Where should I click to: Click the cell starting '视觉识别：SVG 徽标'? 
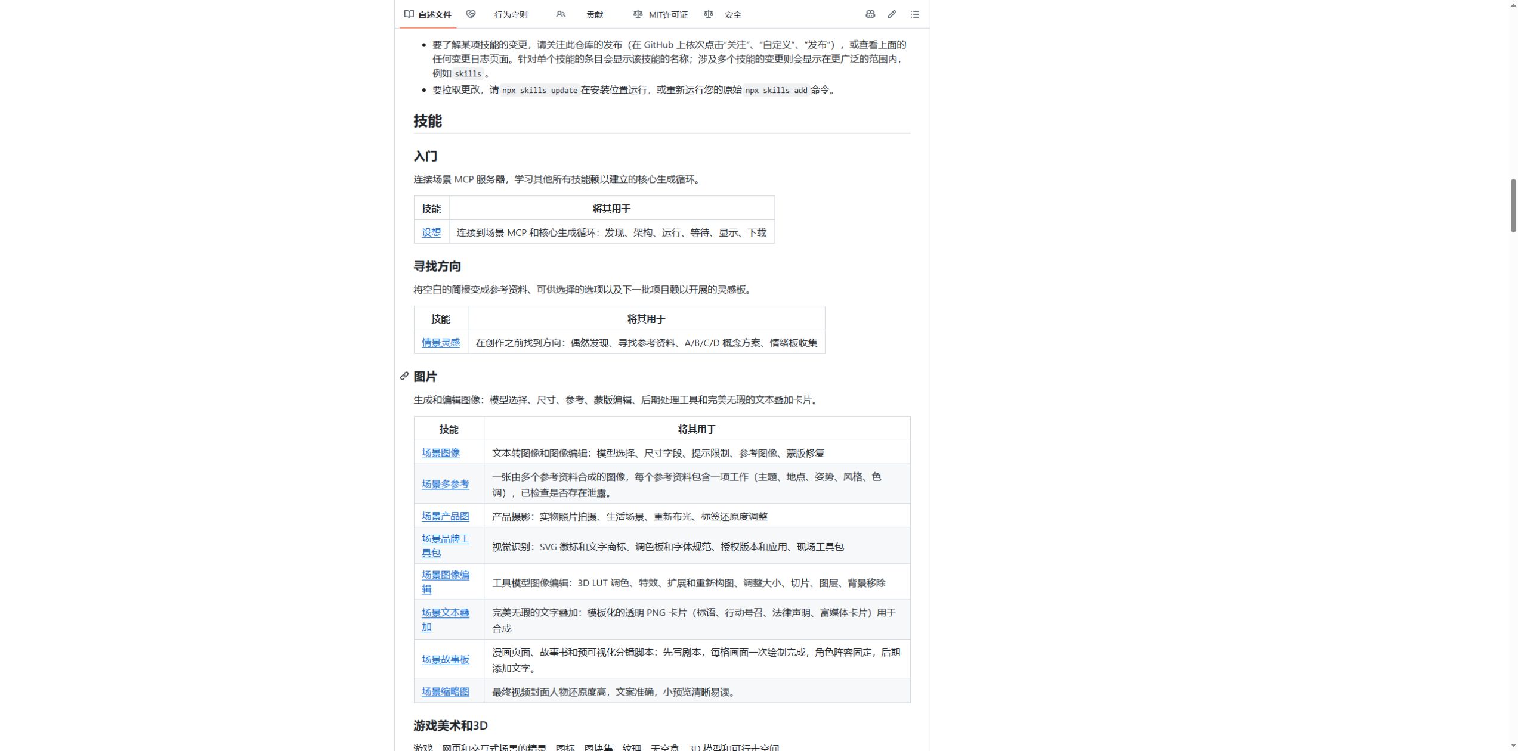697,547
